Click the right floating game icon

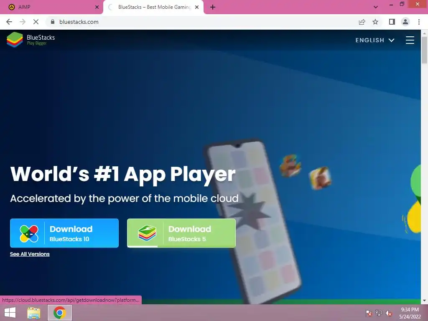[x=320, y=178]
